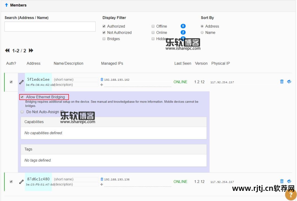
Task: Toggle the Bridges display filter
Action: click(104, 39)
